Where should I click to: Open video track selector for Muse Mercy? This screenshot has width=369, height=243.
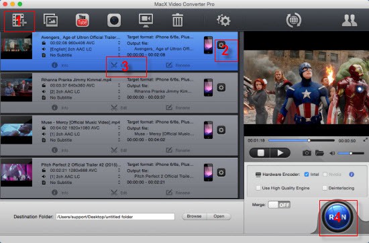119,128
